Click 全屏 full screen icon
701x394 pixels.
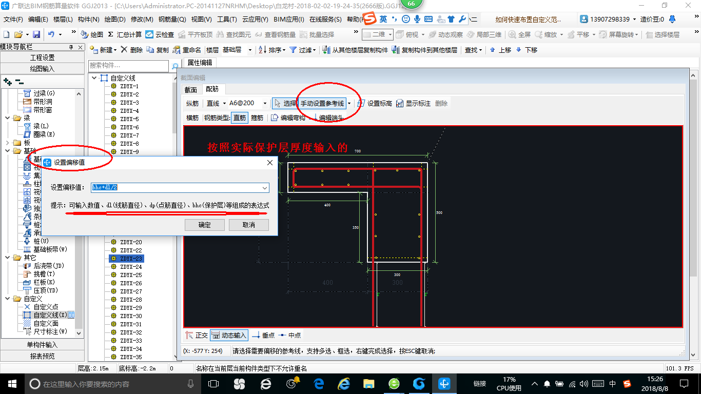519,34
